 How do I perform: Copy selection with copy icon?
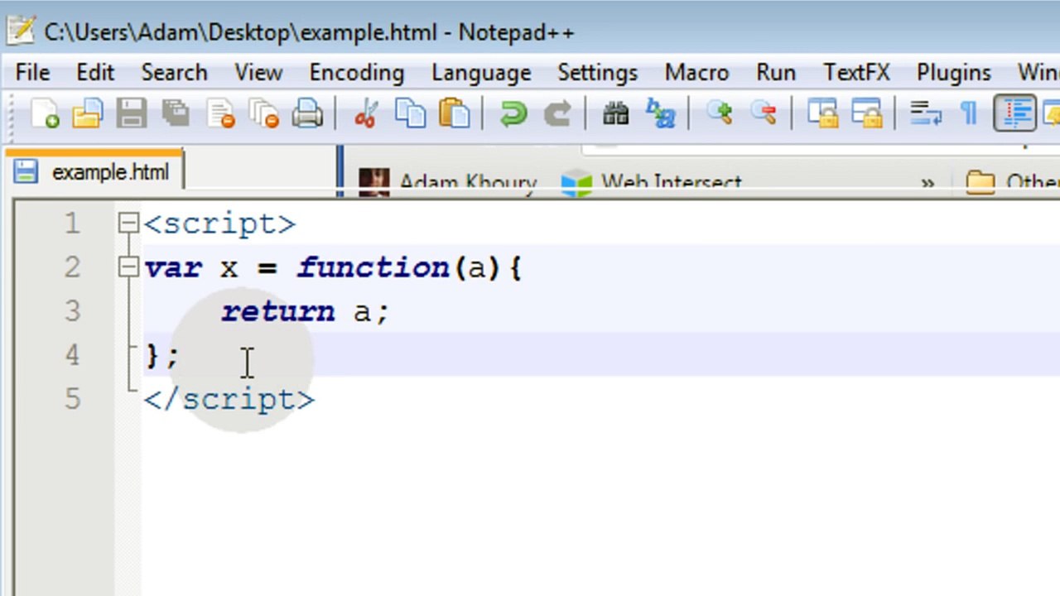coord(411,113)
